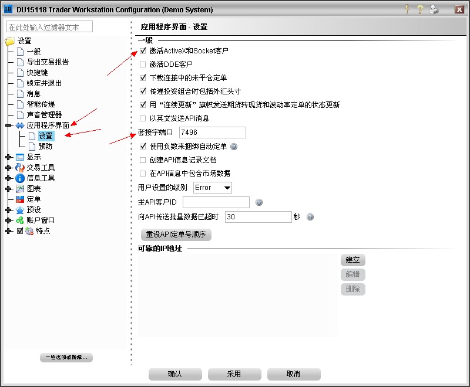Enable 以英文发送API消息 checkbox
Viewport: 470px width, 387px height.
click(x=143, y=118)
